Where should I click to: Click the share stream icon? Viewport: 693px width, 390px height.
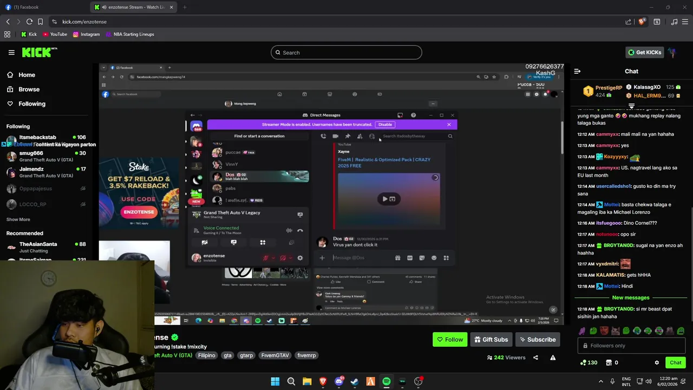coord(535,357)
